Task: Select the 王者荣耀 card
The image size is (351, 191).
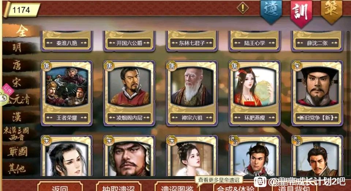Action: 67,93
